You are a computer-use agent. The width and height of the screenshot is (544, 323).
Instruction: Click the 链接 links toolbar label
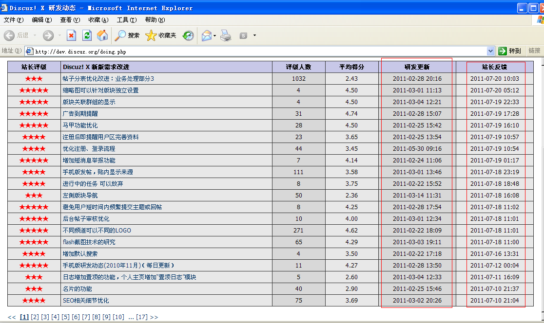click(534, 51)
